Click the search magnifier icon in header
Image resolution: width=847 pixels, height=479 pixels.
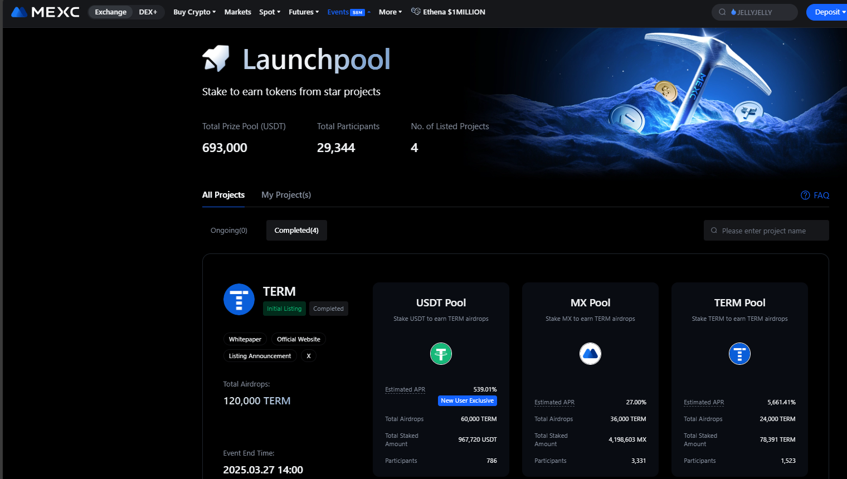[722, 12]
